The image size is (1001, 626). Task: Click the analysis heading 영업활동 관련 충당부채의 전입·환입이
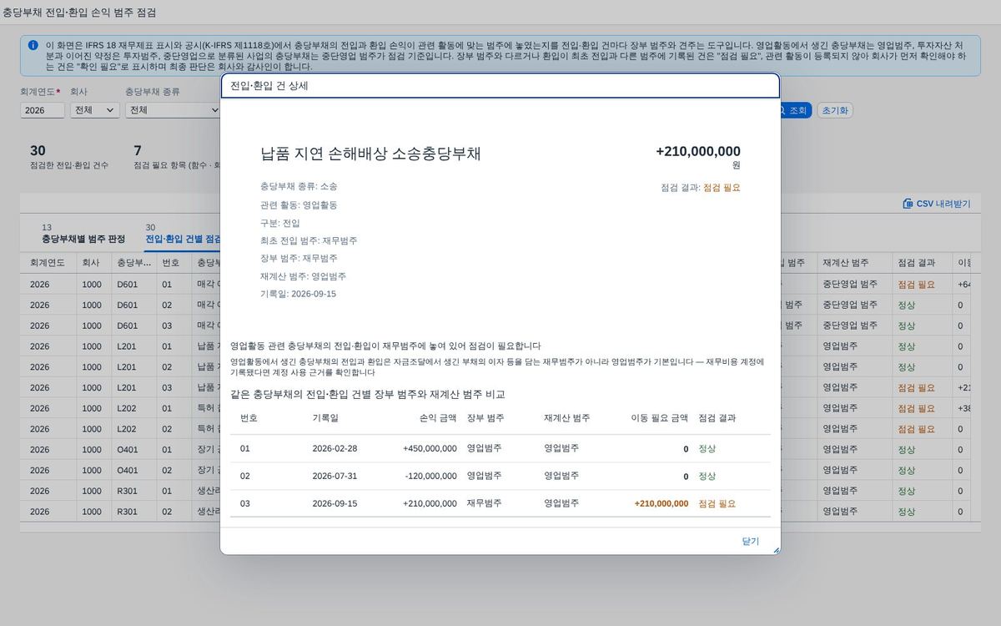[385, 346]
